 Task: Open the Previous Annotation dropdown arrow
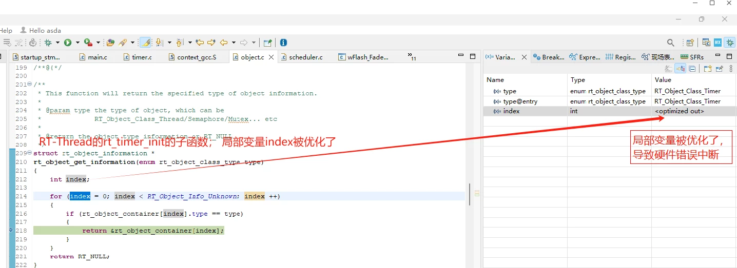[190, 43]
